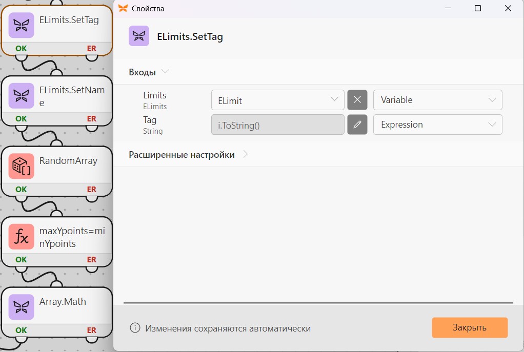Click the OK output of the Array.Math node

click(x=21, y=330)
